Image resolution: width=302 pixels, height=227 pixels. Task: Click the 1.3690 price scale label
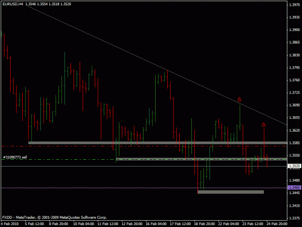[294, 106]
